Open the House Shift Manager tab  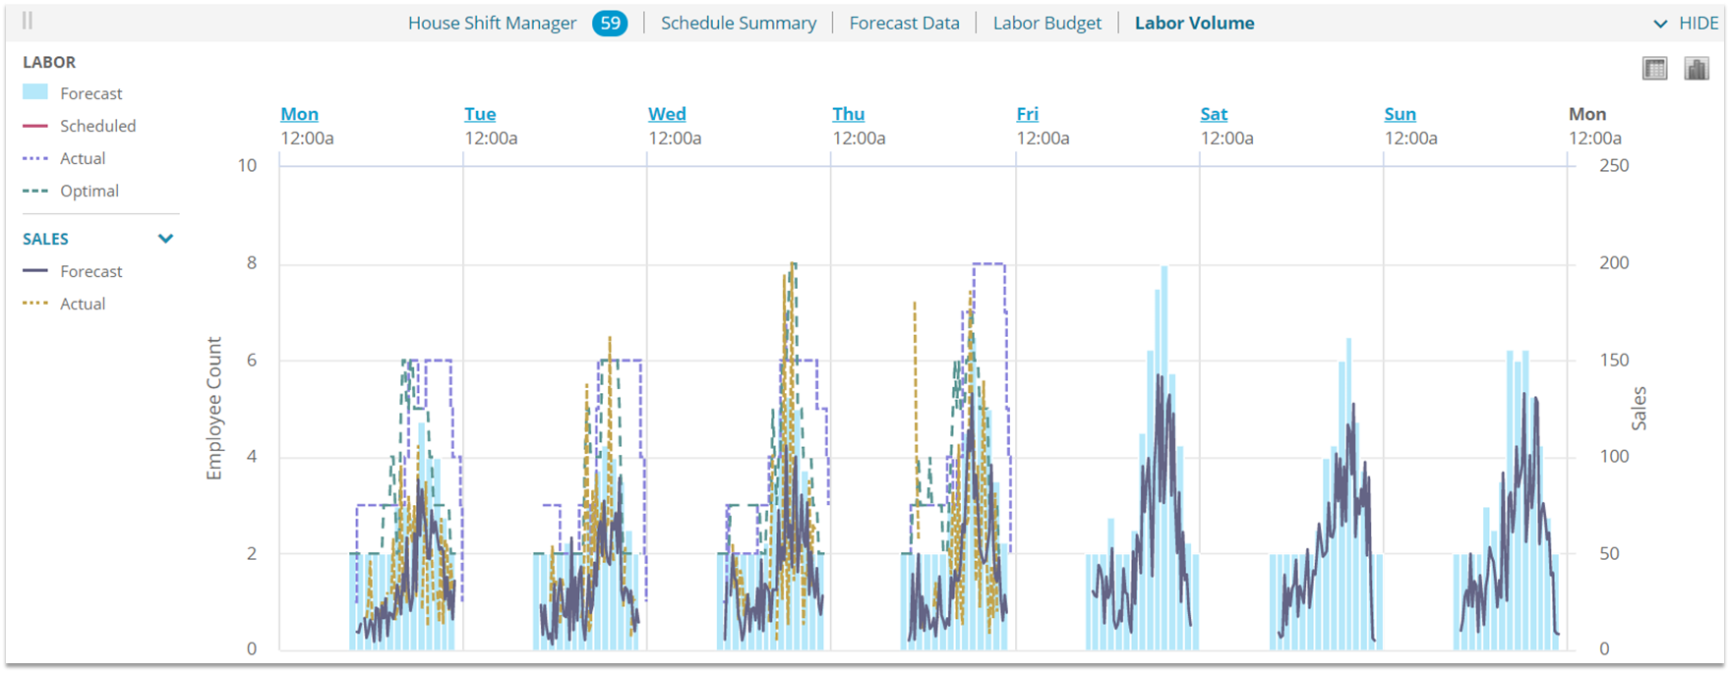click(x=492, y=23)
